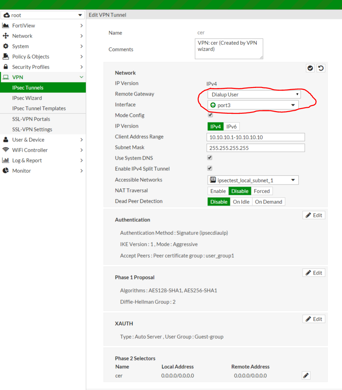This screenshot has height=390, width=342.
Task: Click the Comments text area
Action: tap(229, 49)
